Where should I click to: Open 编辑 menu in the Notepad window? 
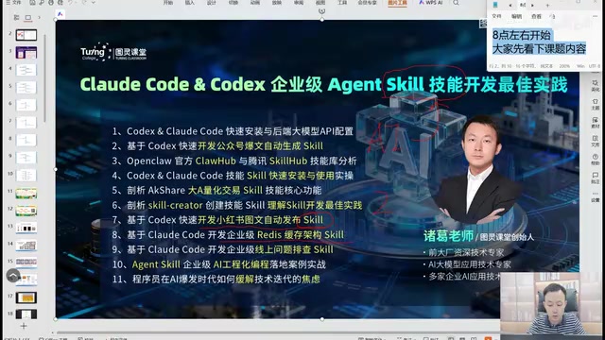click(x=516, y=16)
